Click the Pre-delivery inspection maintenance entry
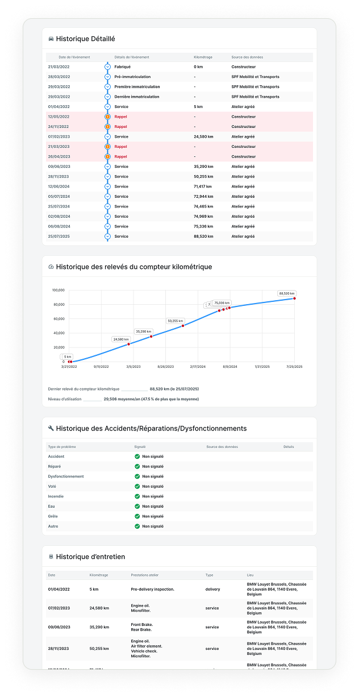The image size is (359, 697). [152, 589]
